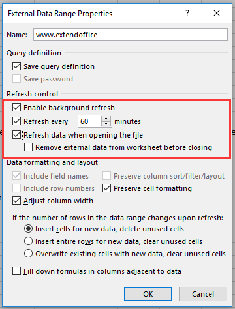The width and height of the screenshot is (235, 309).
Task: Decrease the refresh minutes with down arrow
Action: (106, 124)
